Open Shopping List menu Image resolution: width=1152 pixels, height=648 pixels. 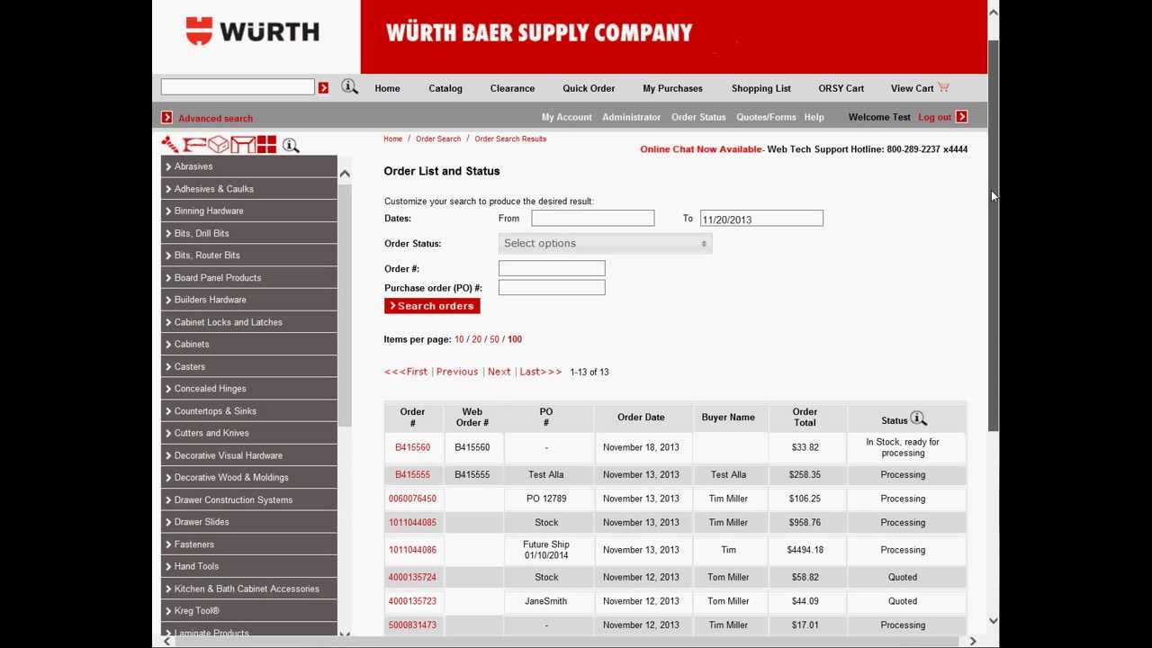point(761,88)
